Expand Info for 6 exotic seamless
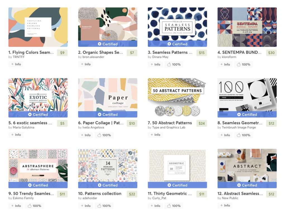The width and height of the screenshot is (286, 215). pos(16,135)
